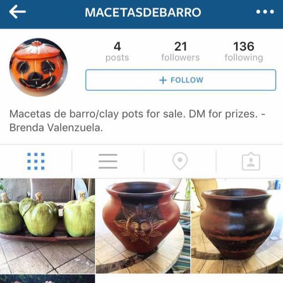Tap the followers label text
This screenshot has height=283, width=283.
click(x=181, y=58)
